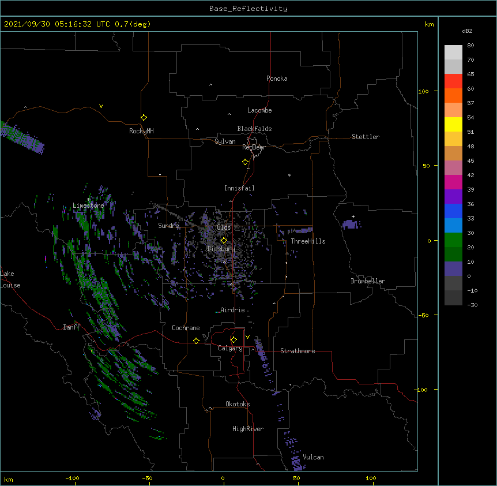Screen dimensions: 497x486
Task: Click the Drumheller label
Action: tap(368, 281)
